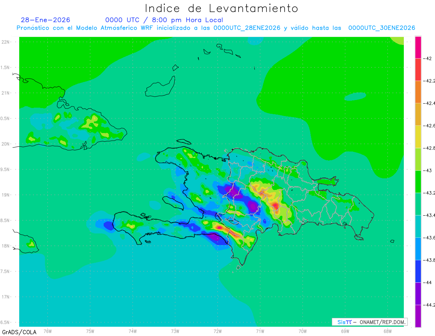Click the '71W' longitude label
The width and height of the screenshot is (435, 336).
(x=260, y=331)
